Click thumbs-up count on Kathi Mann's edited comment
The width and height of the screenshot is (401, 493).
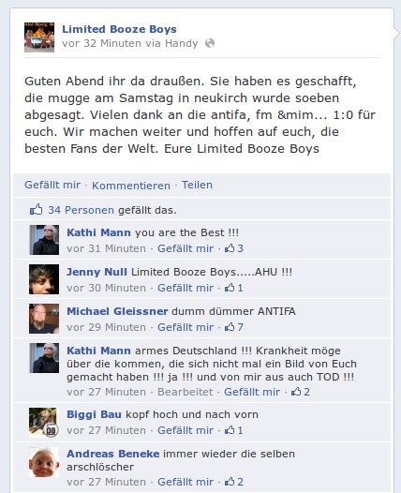coord(301,392)
